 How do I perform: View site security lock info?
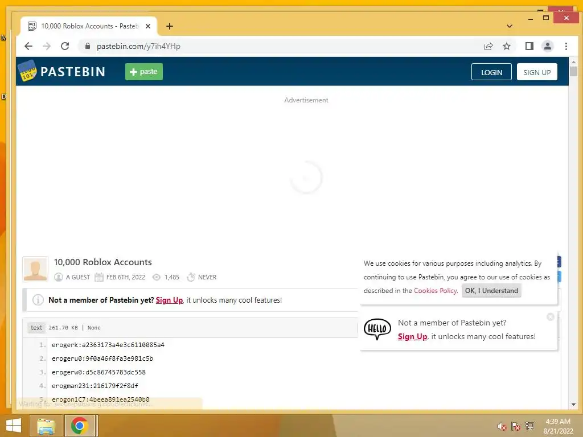(x=88, y=46)
